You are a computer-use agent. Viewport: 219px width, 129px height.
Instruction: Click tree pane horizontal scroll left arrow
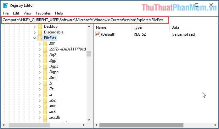tap(4, 125)
